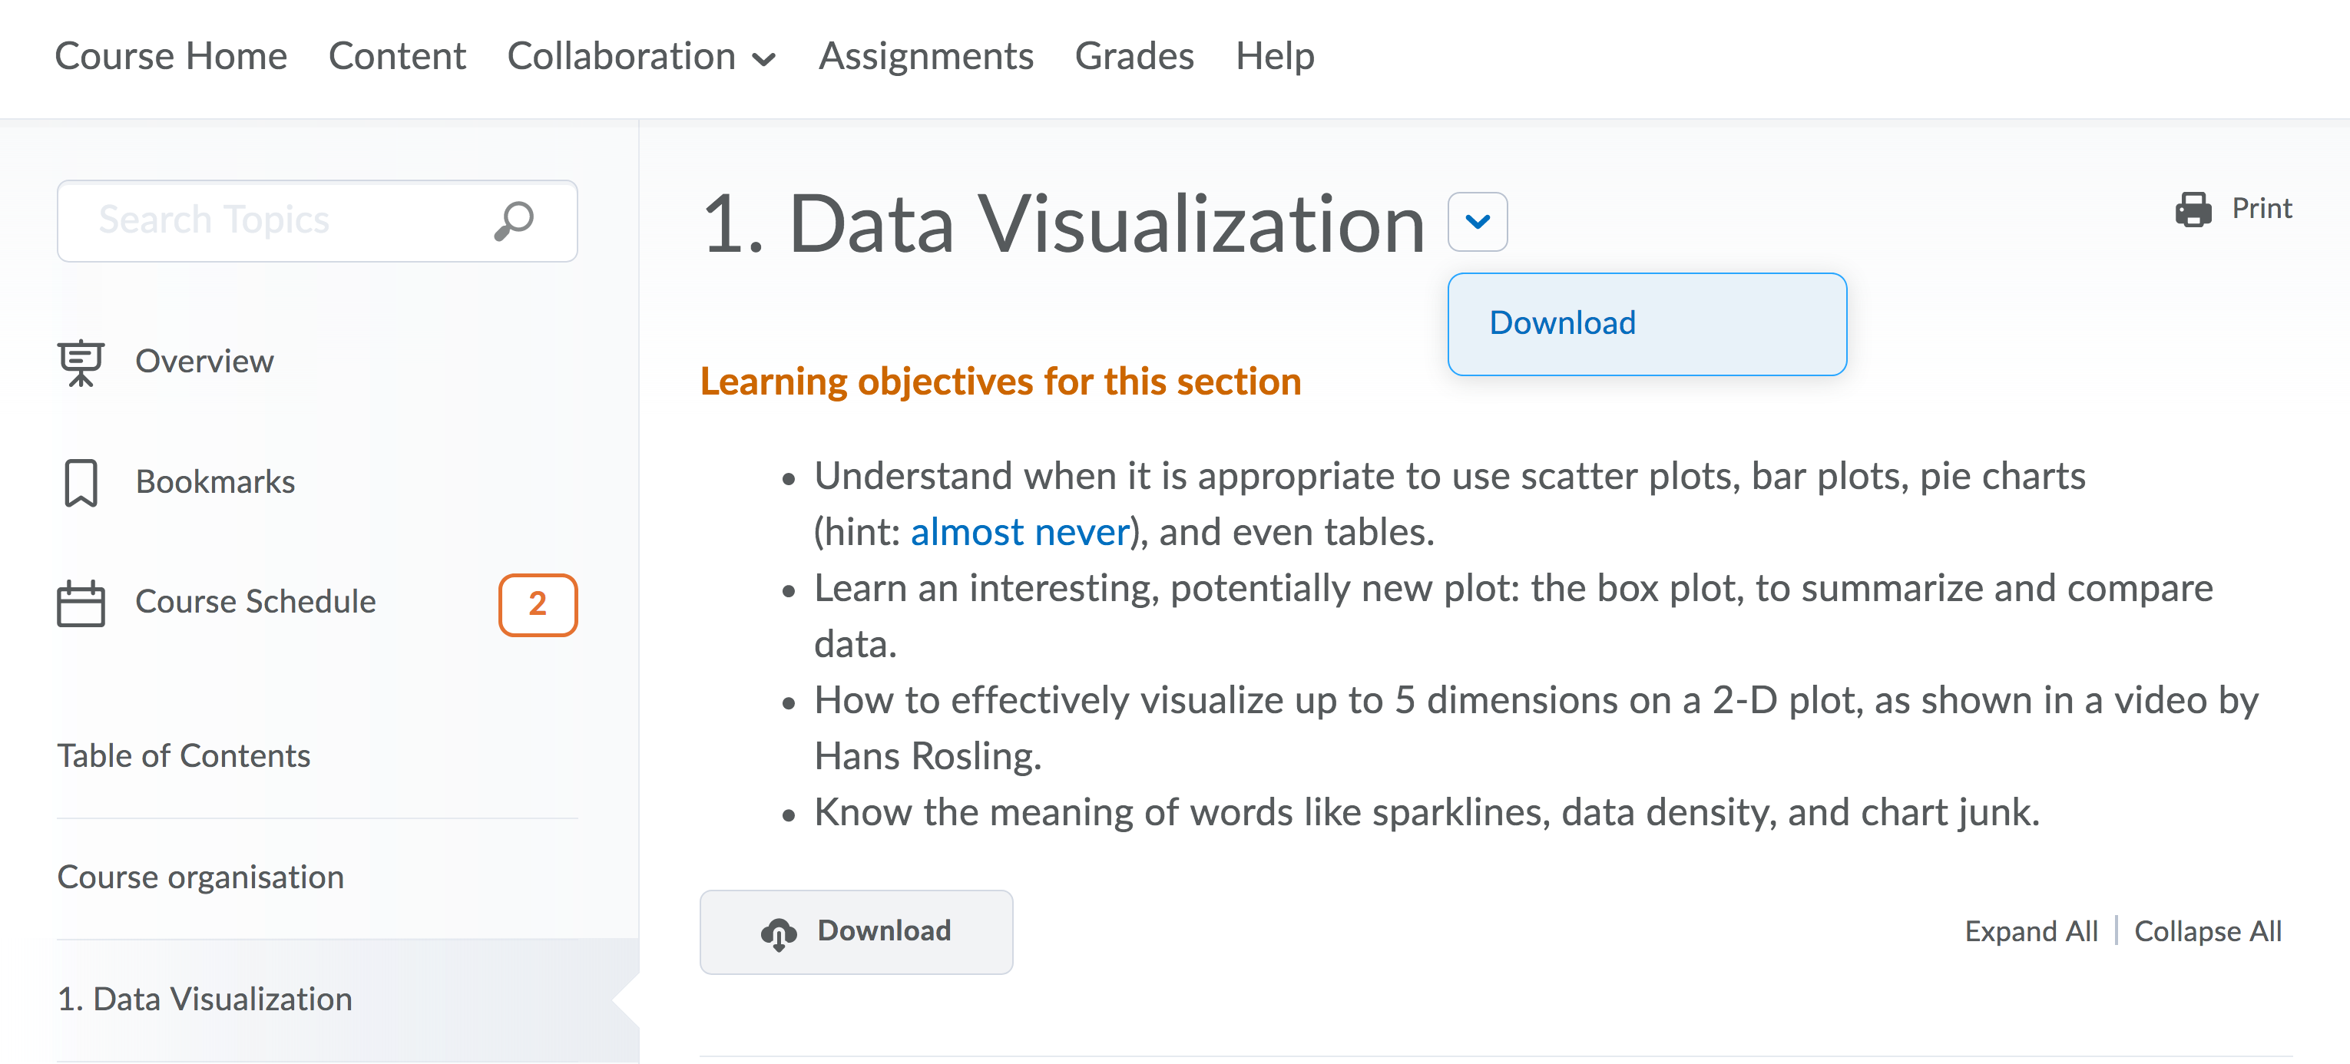Click the Course Schedule badge showing 2

point(538,604)
